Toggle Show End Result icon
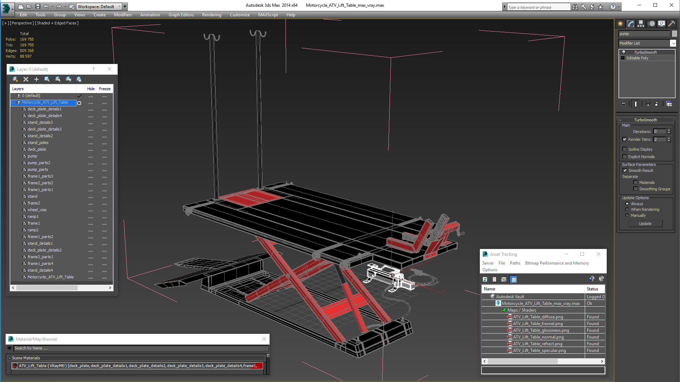The width and height of the screenshot is (680, 382). (636, 104)
